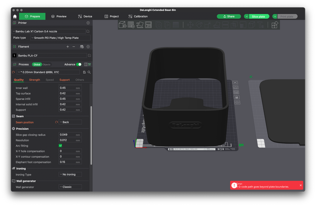Viewport: 316px width, 206px height.
Task: Click the Slice plate button
Action: pos(259,16)
